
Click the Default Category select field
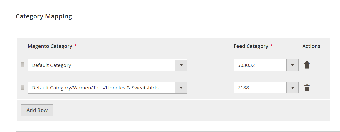[x=107, y=65]
